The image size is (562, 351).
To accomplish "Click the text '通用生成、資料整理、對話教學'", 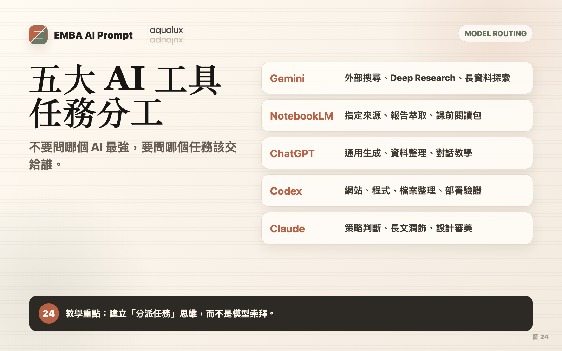I will [x=408, y=153].
